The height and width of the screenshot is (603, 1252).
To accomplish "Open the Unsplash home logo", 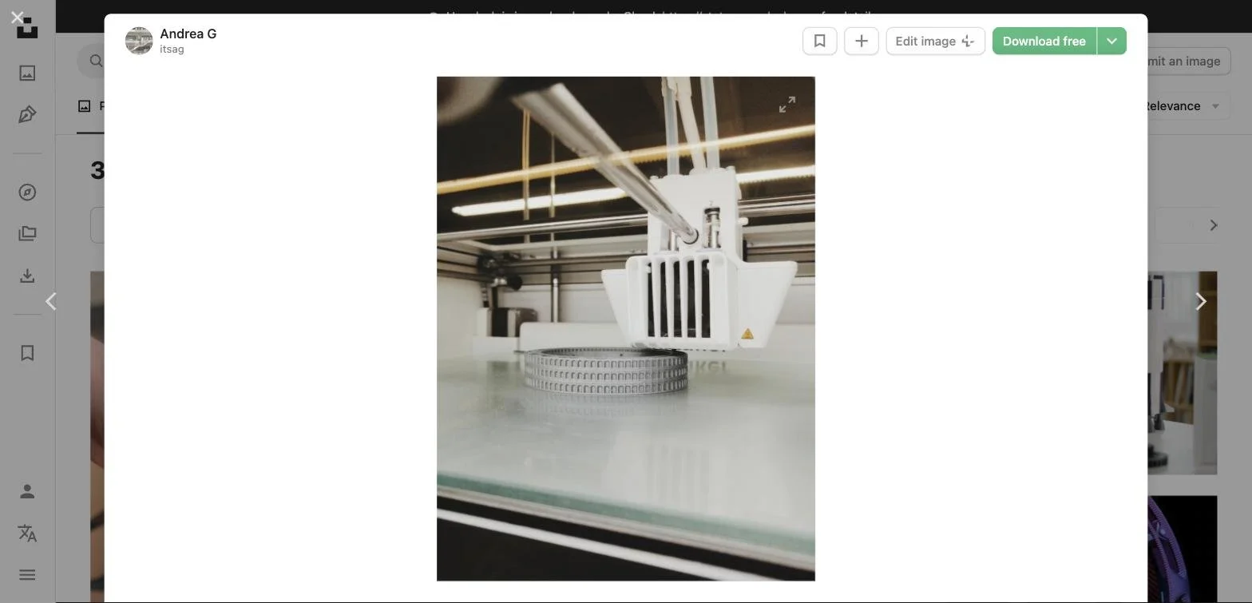I will (x=27, y=28).
